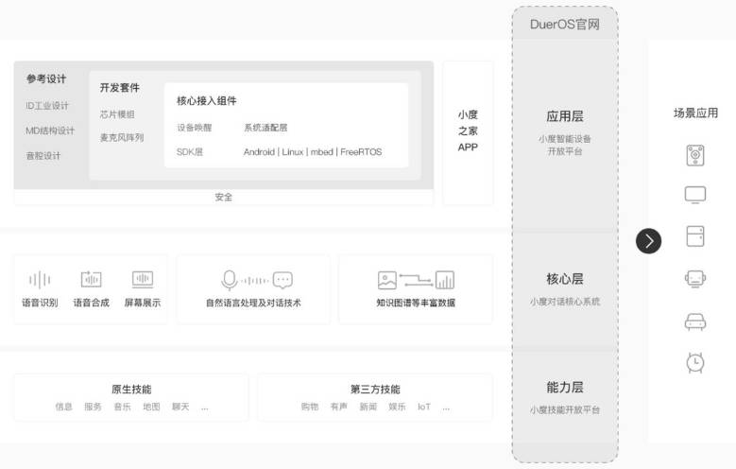The height and width of the screenshot is (469, 736).
Task: Click the 语音识别 waveform icon
Action: tap(40, 280)
